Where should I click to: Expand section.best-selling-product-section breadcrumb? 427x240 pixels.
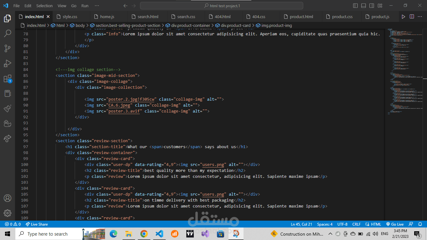[125, 25]
